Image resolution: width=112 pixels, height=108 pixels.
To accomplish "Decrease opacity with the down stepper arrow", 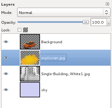I will pos(108,24).
